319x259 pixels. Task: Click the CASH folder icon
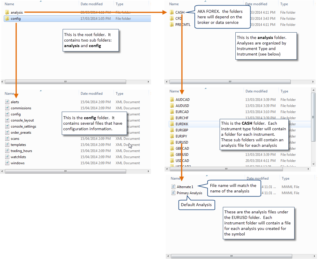point(172,12)
